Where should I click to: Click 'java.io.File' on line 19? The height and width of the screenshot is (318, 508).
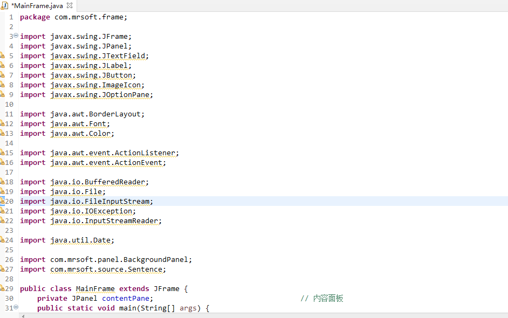coord(76,192)
